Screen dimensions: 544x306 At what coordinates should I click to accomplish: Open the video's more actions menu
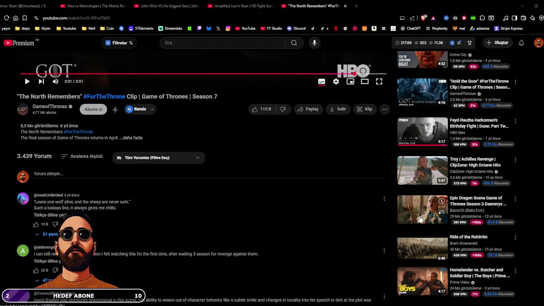click(385, 109)
